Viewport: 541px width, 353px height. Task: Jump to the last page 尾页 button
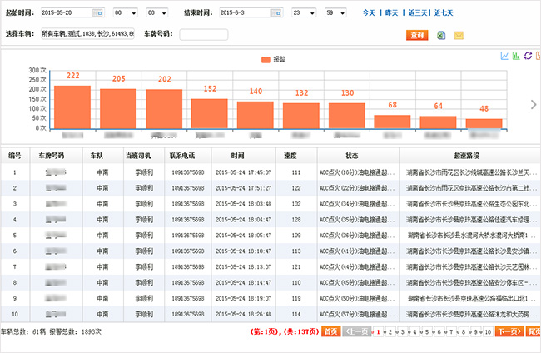point(534,331)
